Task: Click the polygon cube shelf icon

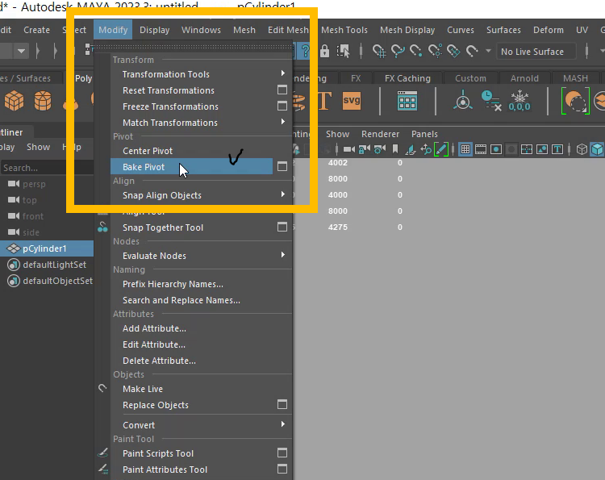Action: (14, 101)
